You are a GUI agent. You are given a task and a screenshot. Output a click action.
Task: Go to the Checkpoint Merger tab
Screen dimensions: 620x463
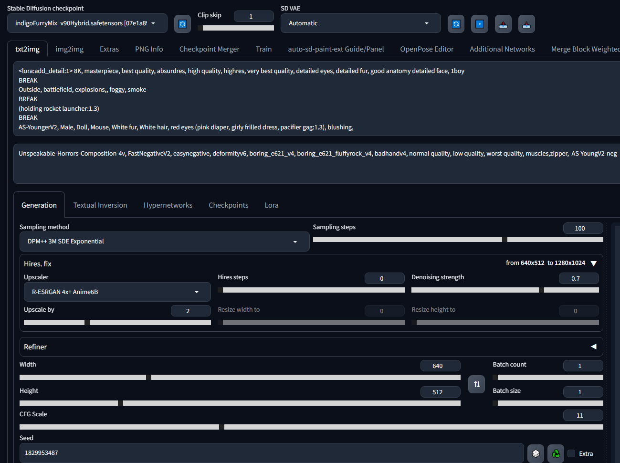[209, 49]
